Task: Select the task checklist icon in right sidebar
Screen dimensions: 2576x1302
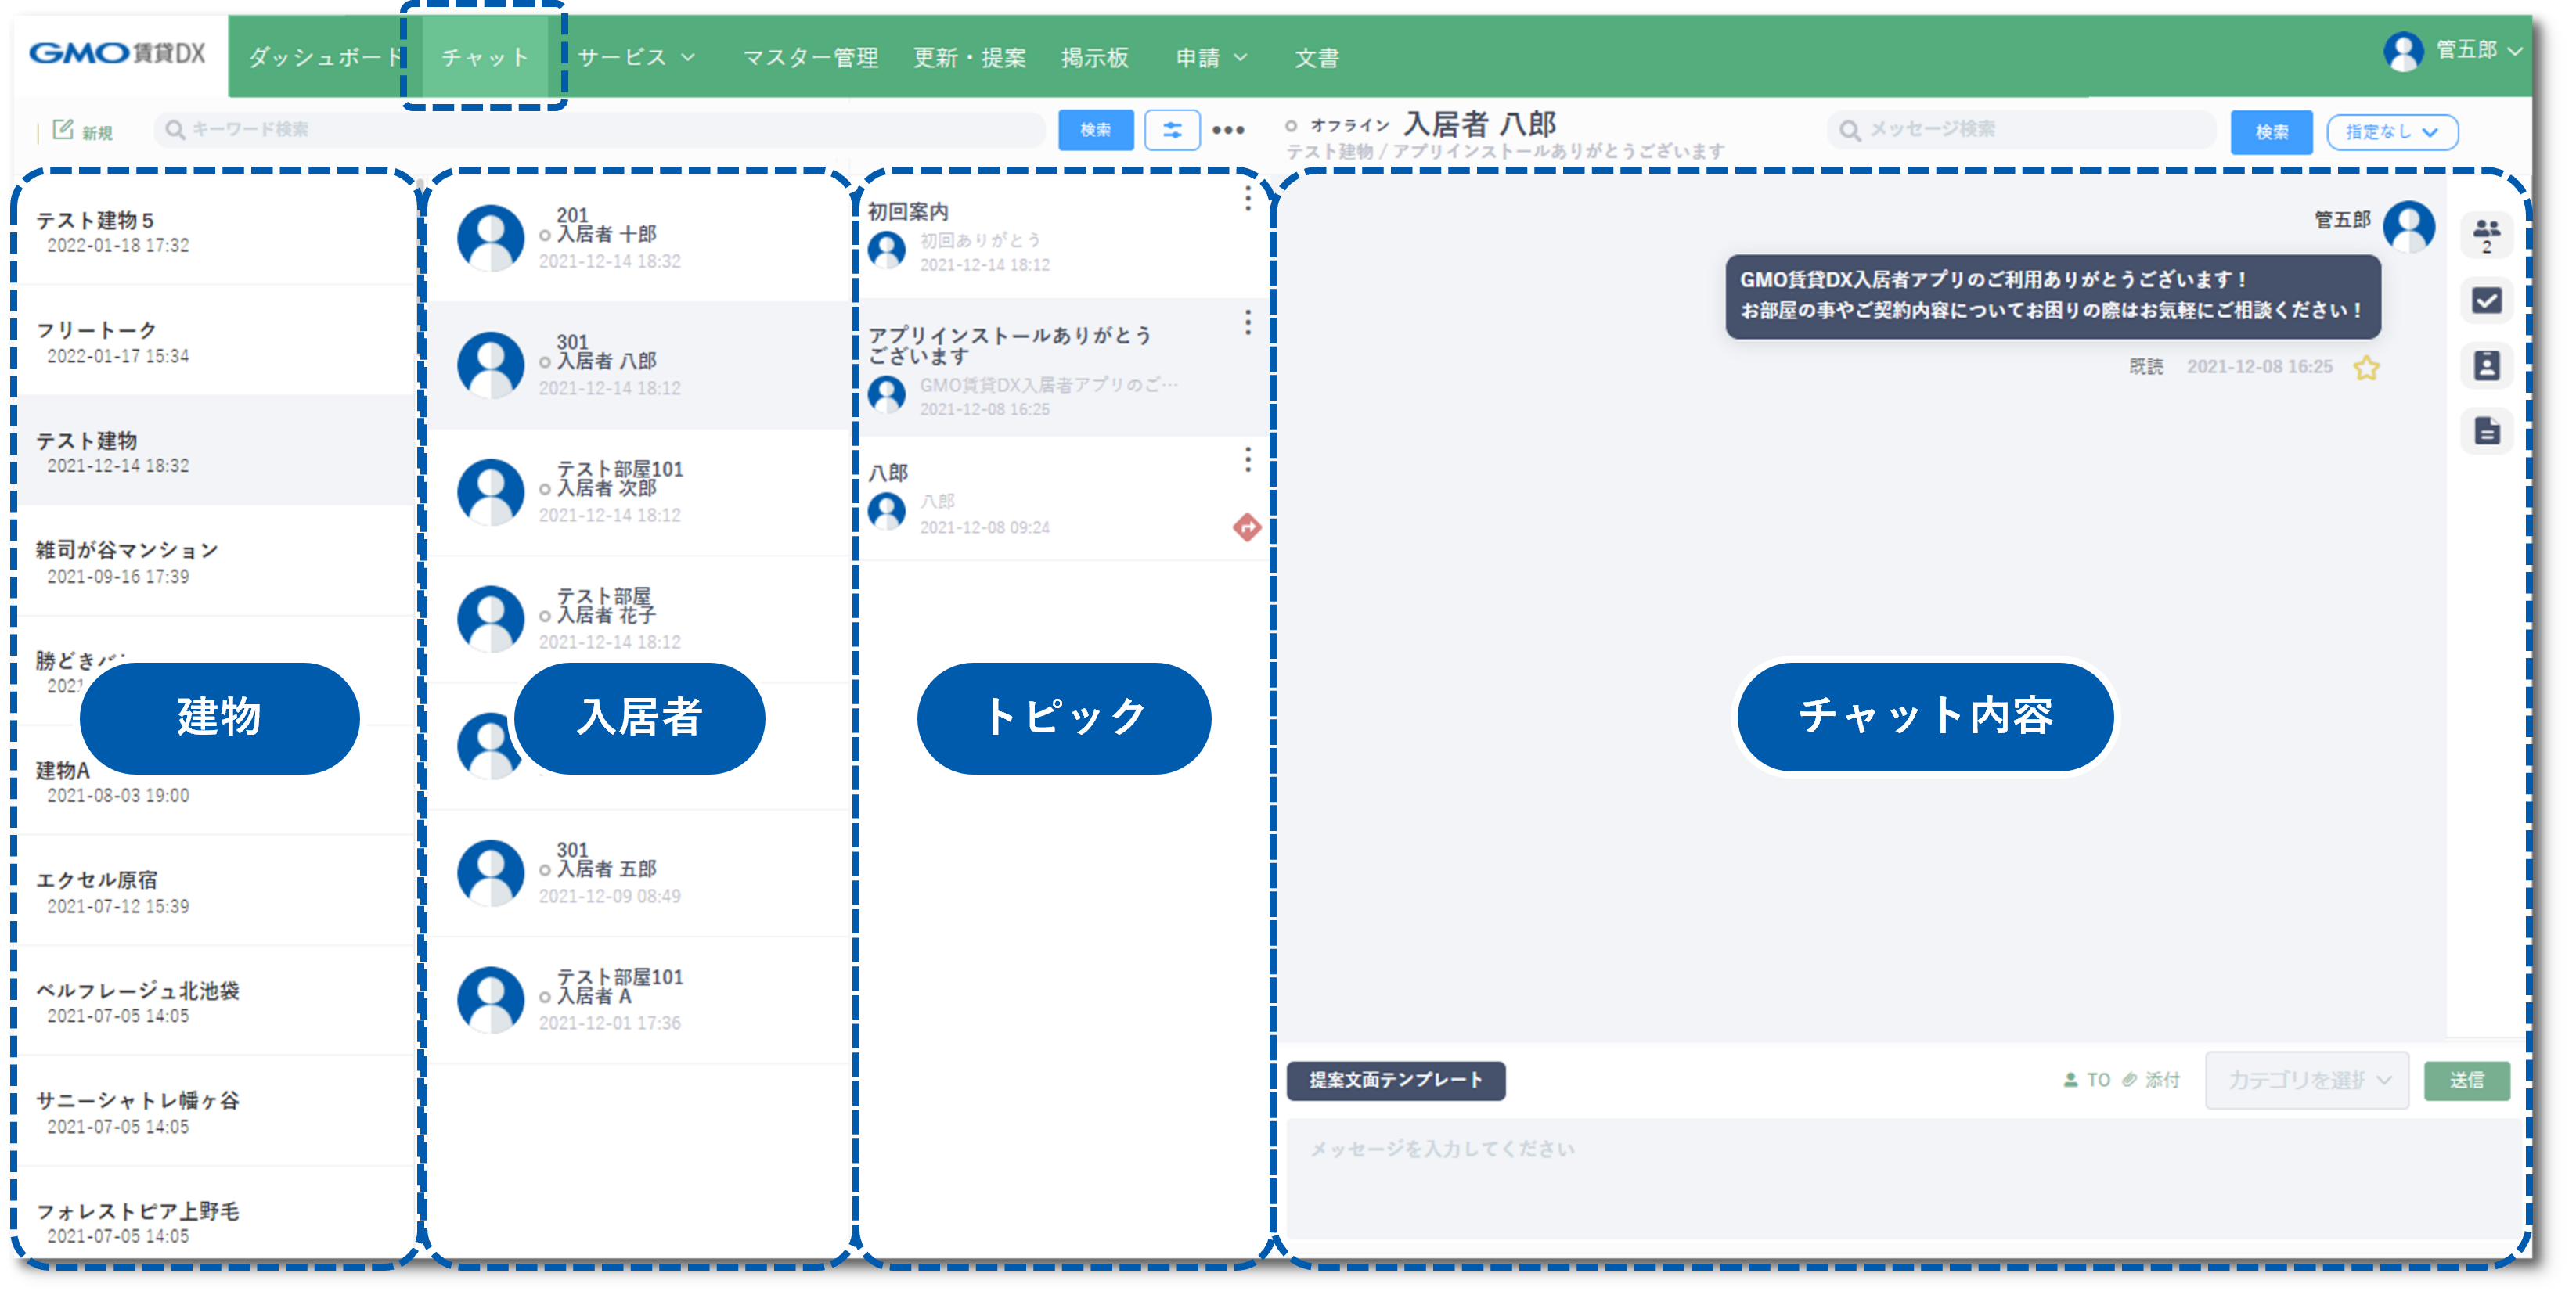Action: 2487,300
